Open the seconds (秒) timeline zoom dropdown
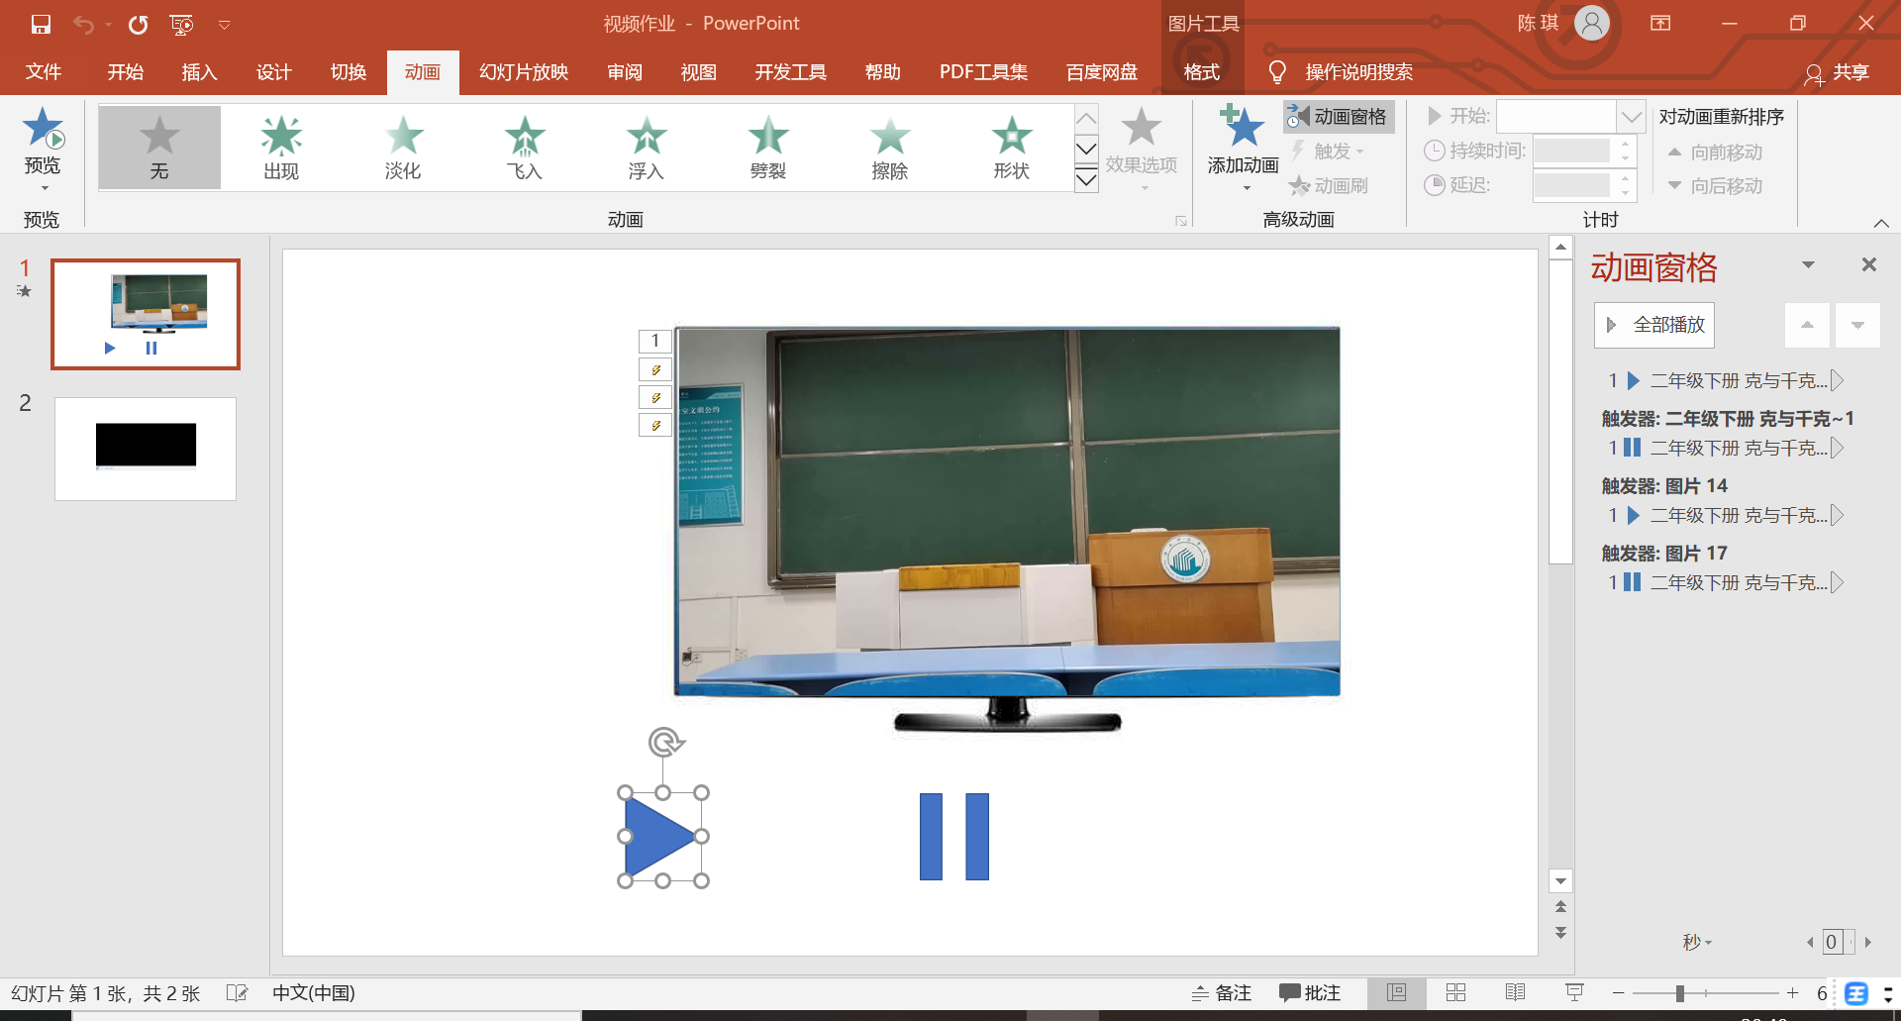Image resolution: width=1901 pixels, height=1021 pixels. click(1697, 942)
